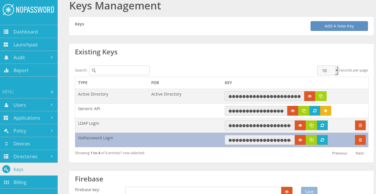The width and height of the screenshot is (376, 194).
Task: Copy the LDAP Login key
Action: tap(311, 125)
